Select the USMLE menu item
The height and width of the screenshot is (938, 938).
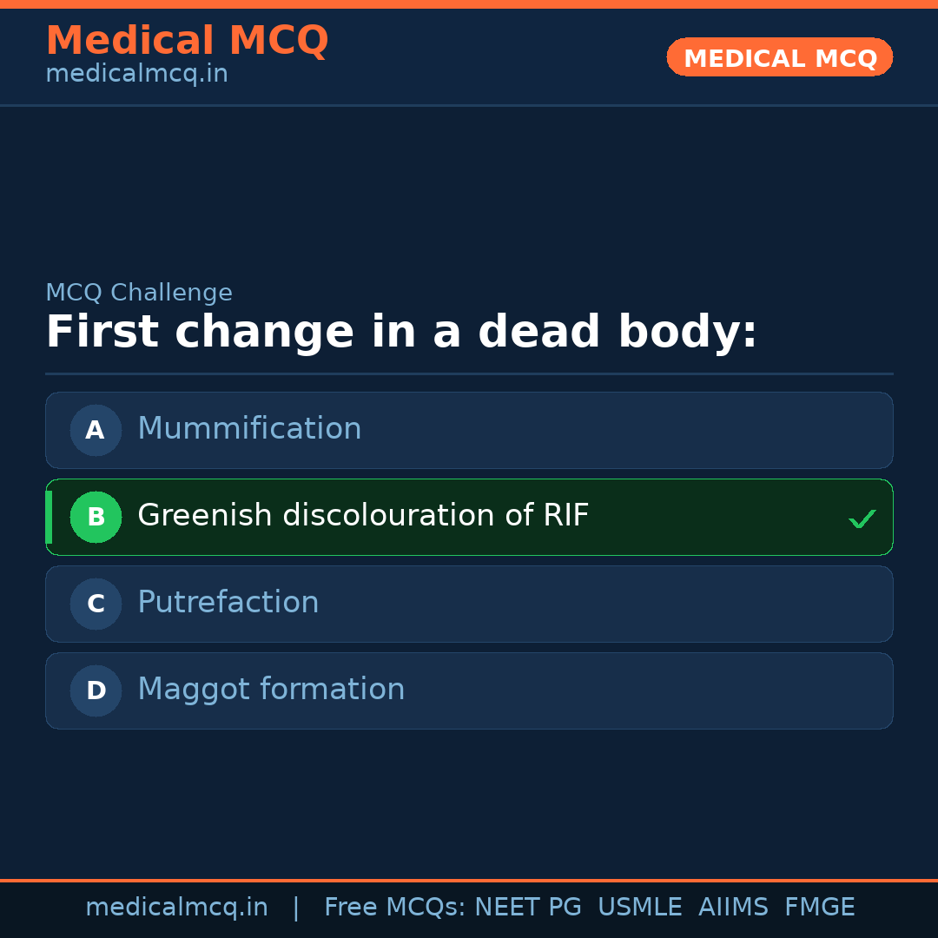click(640, 907)
